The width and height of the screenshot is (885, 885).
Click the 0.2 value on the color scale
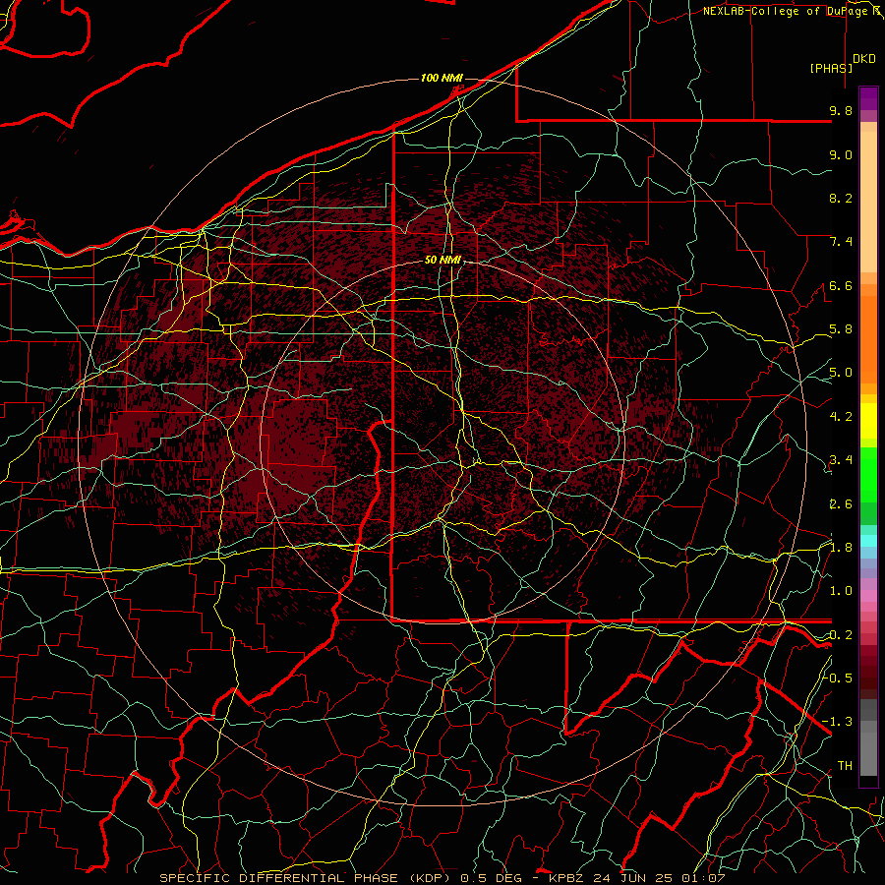coord(841,635)
